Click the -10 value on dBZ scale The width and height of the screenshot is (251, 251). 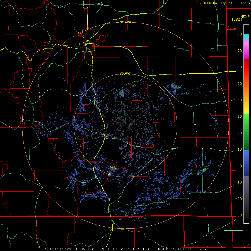tap(238, 182)
